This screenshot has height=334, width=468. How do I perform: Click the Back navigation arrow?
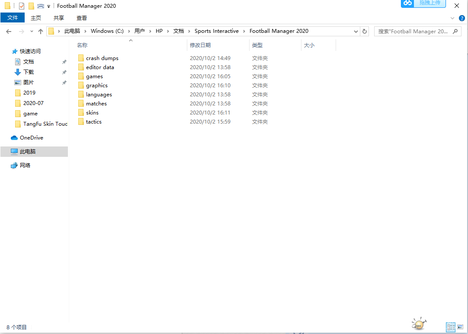[x=9, y=32]
